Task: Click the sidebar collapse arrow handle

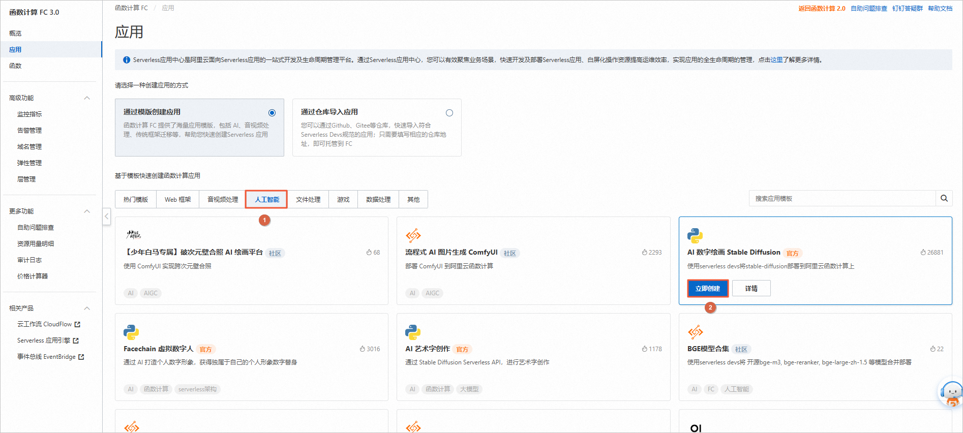Action: pyautogui.click(x=106, y=216)
